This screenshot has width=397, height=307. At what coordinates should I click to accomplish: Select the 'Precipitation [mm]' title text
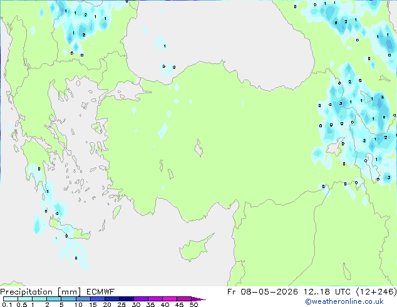pos(41,292)
